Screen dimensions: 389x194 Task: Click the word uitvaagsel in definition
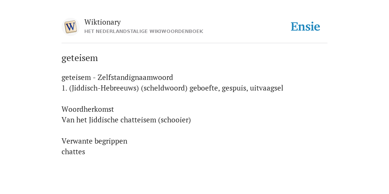coord(266,88)
